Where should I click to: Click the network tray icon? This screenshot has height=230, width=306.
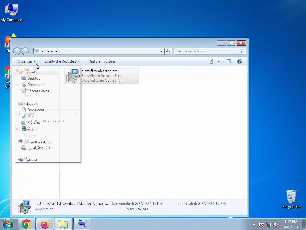(269, 224)
